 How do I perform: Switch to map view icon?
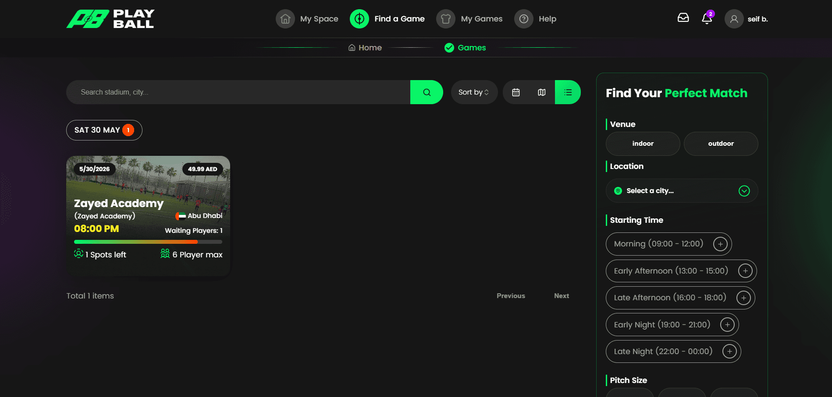(x=542, y=92)
